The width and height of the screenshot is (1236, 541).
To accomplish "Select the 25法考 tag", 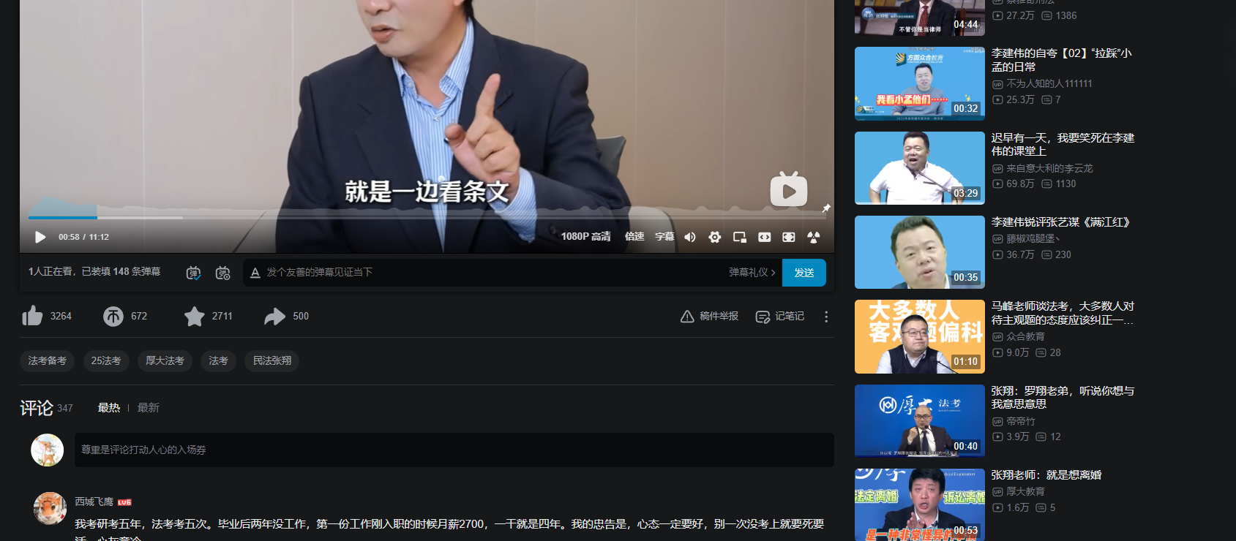I will pos(106,360).
